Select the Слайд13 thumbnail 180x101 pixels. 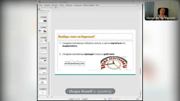point(42,93)
